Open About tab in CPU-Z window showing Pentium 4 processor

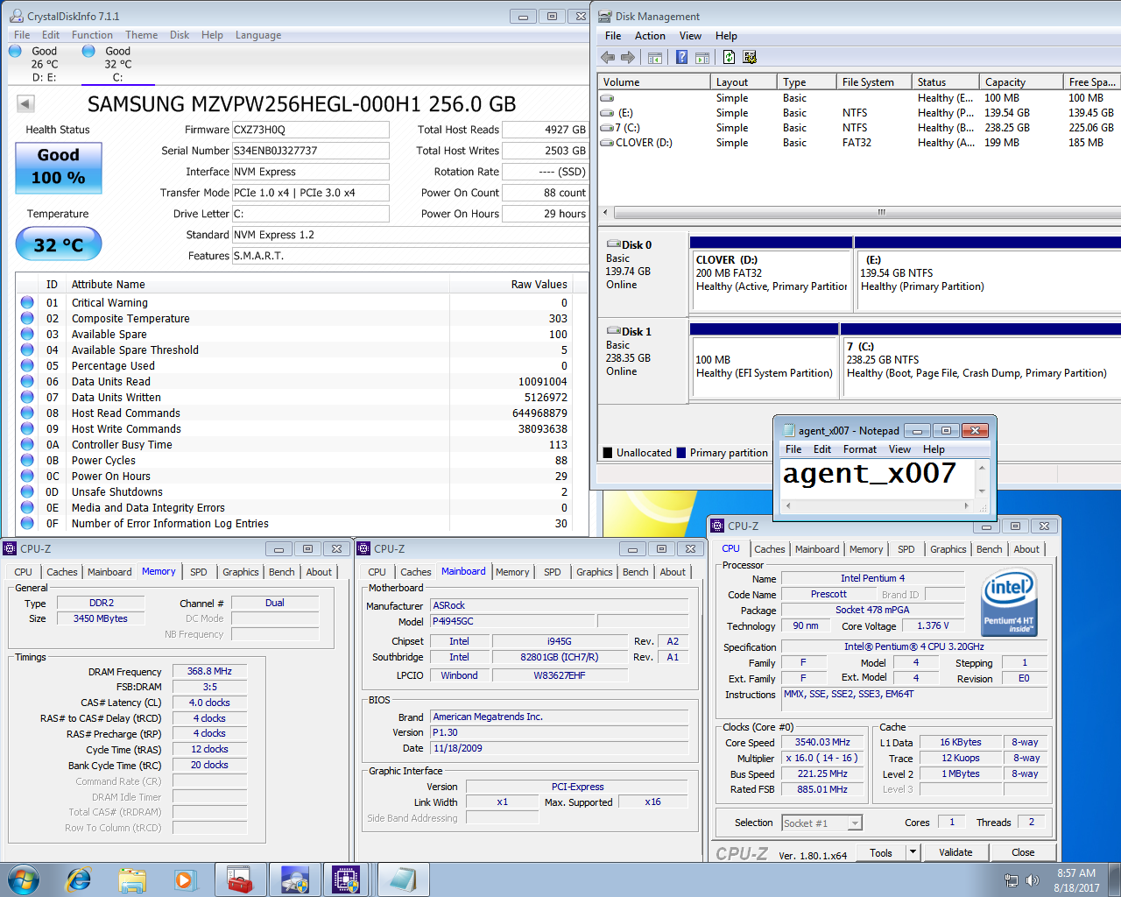tap(1026, 549)
